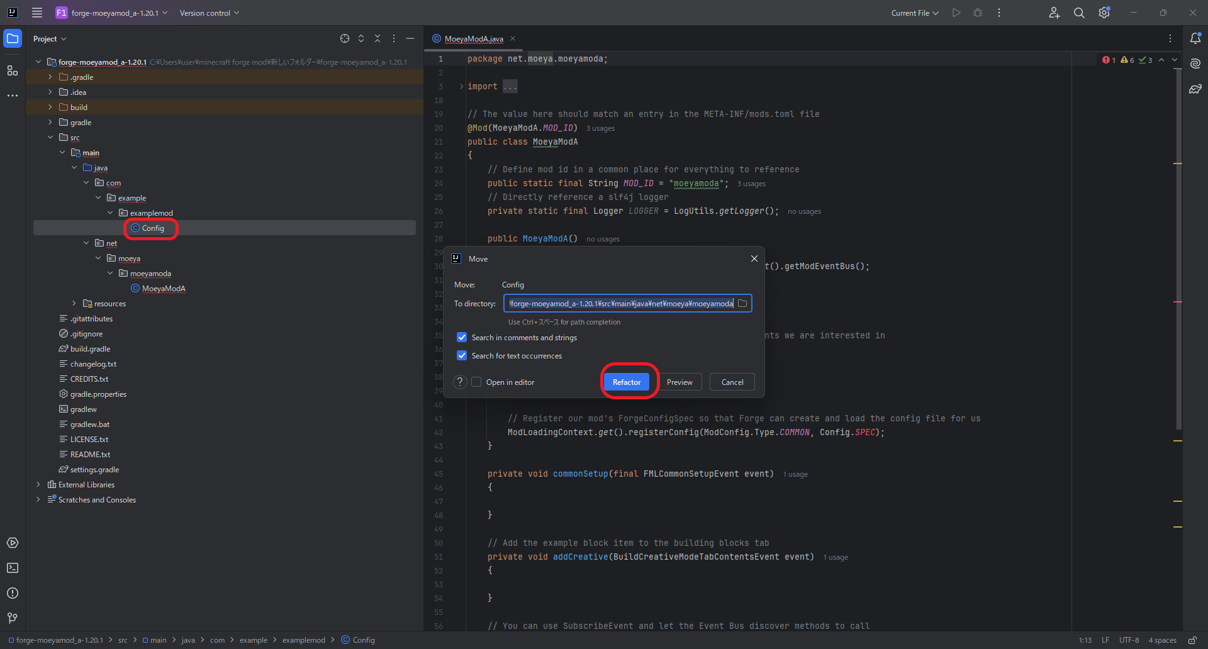Image resolution: width=1208 pixels, height=649 pixels.
Task: Click the Refactor button
Action: click(627, 382)
